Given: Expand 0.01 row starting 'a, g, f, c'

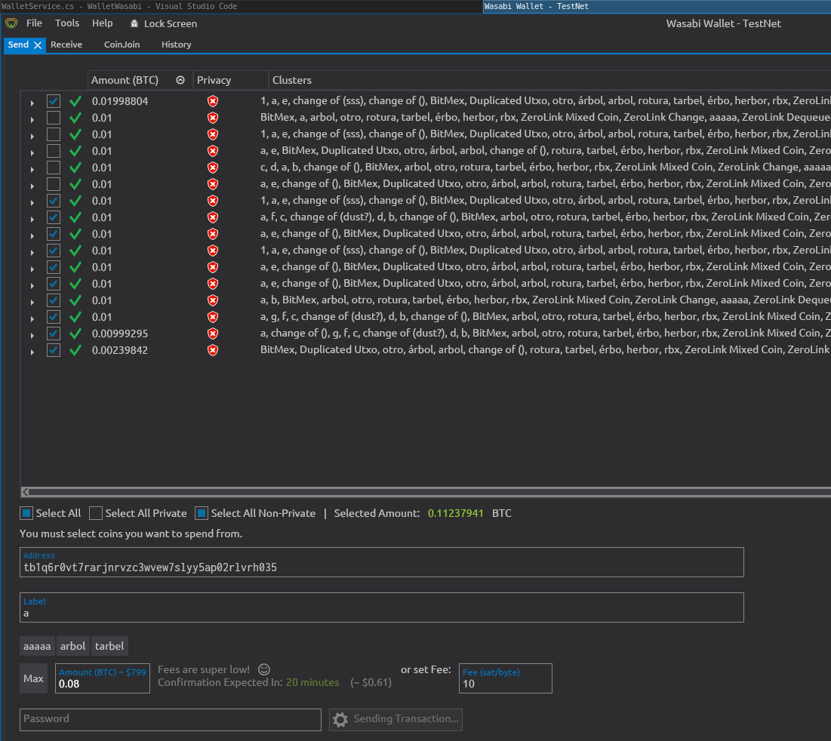Looking at the screenshot, I should (32, 318).
